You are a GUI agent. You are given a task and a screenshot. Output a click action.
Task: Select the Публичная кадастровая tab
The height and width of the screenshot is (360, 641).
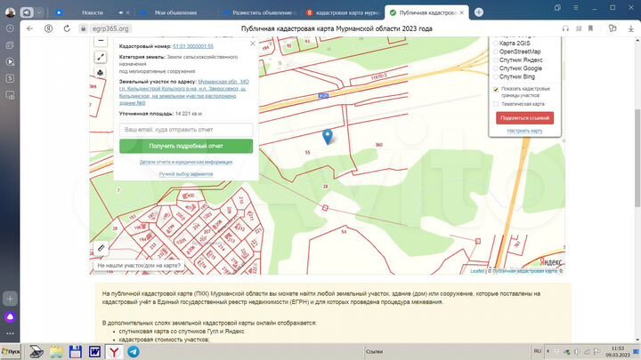427,12
